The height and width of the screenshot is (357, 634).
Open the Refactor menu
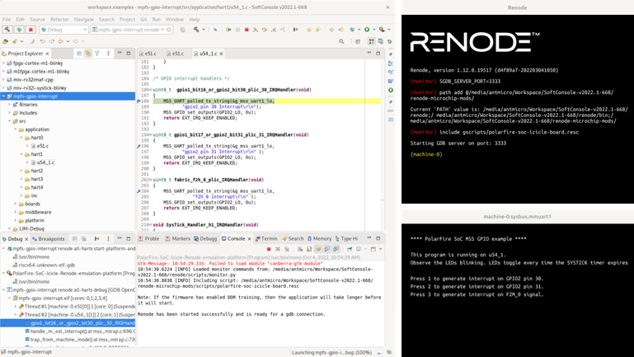(x=59, y=20)
